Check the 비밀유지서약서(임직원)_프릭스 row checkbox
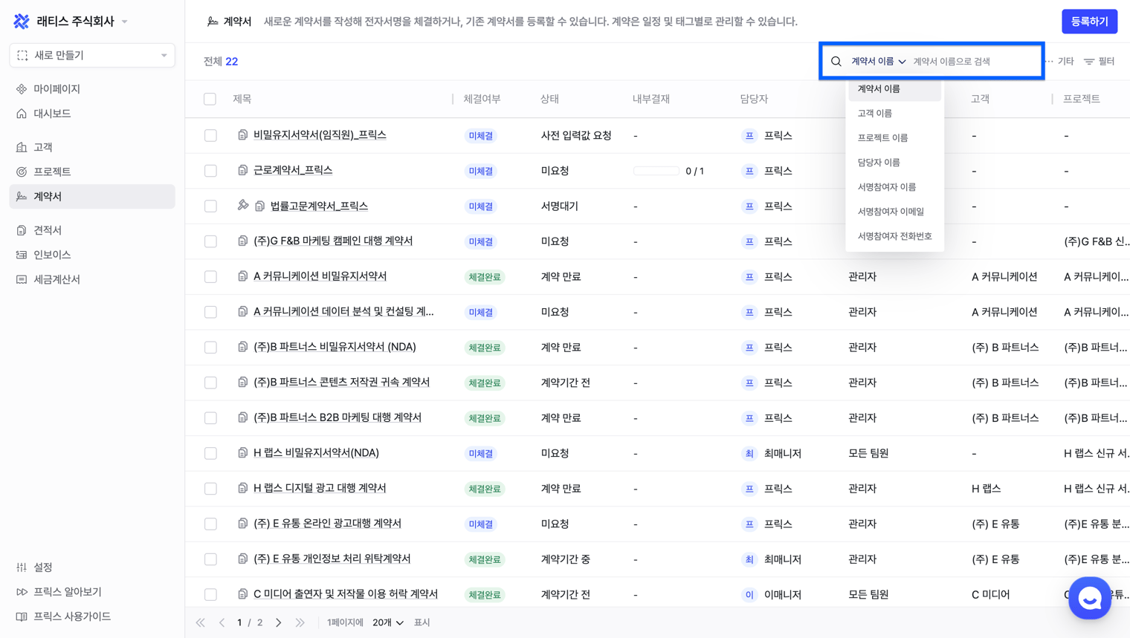This screenshot has height=638, width=1130. pyautogui.click(x=211, y=136)
